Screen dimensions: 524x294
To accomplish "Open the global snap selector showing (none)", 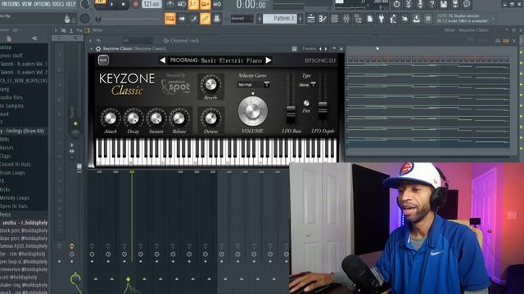I will point(242,19).
